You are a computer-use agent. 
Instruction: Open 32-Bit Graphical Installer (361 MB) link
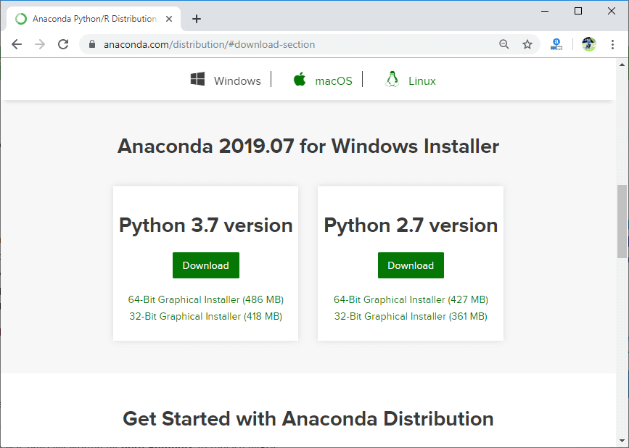pyautogui.click(x=411, y=316)
